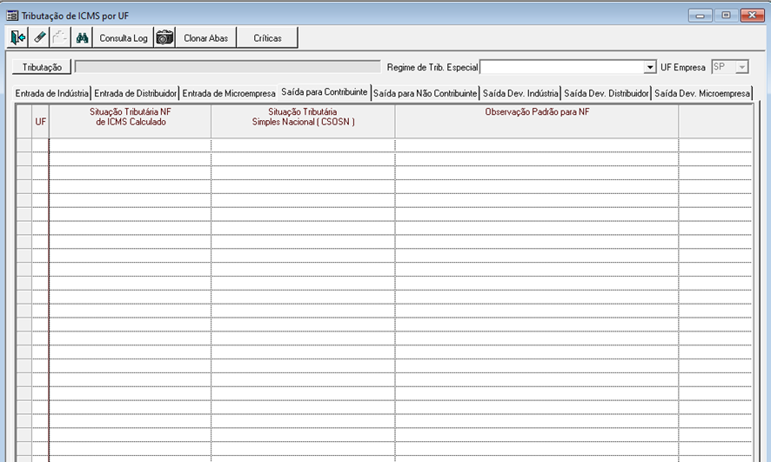This screenshot has height=462, width=771.
Task: Click the UF column header
Action: click(x=40, y=122)
